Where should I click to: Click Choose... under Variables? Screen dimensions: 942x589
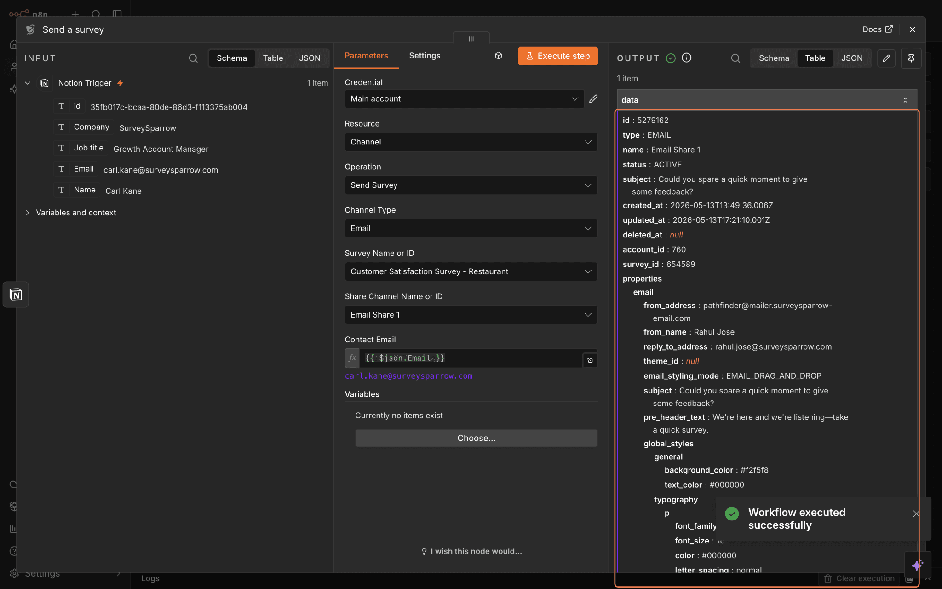(476, 438)
